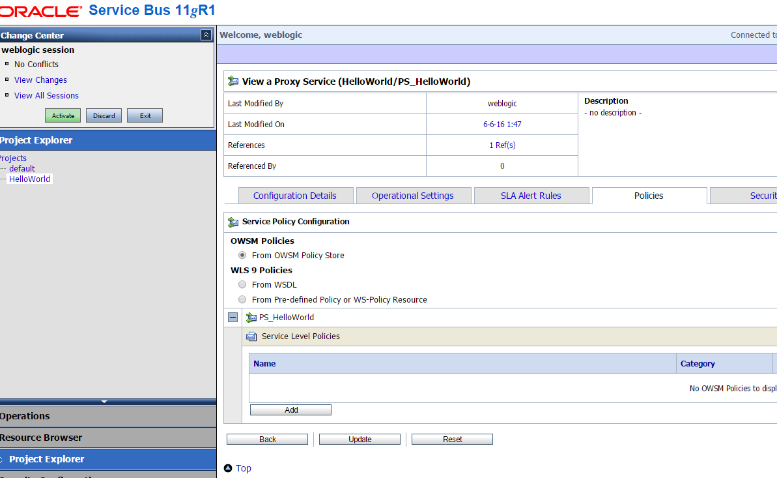Collapse the Change Center panel icon

coord(206,35)
